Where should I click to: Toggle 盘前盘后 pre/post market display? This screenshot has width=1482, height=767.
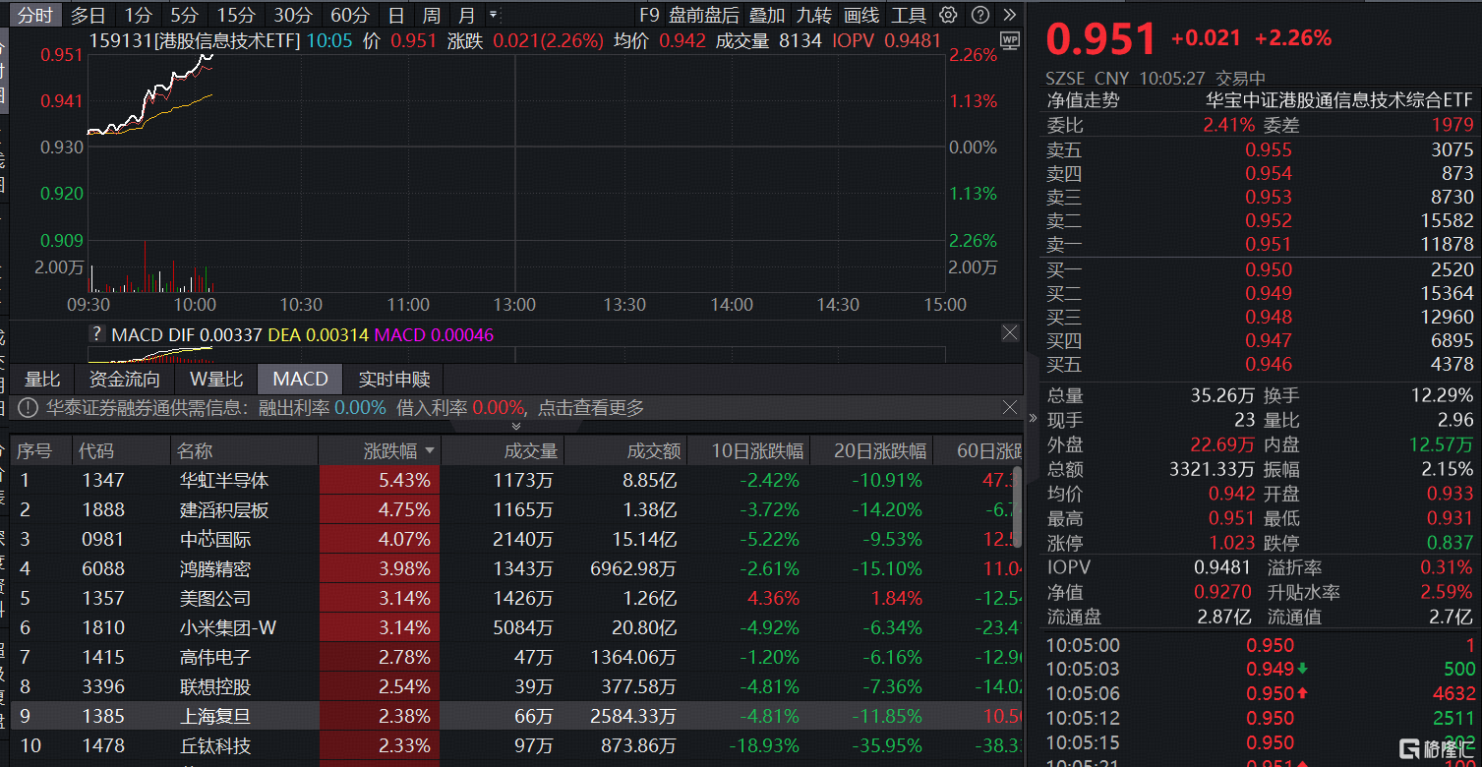click(703, 15)
